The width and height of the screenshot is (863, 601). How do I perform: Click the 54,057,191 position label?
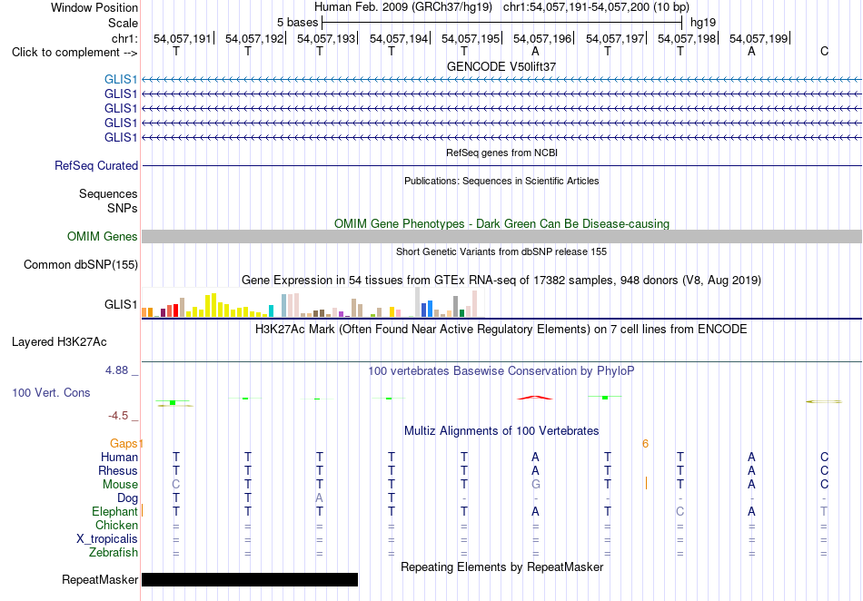click(x=183, y=38)
